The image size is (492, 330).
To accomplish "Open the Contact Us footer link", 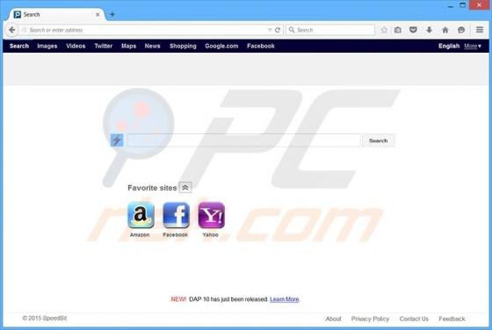I will (414, 319).
